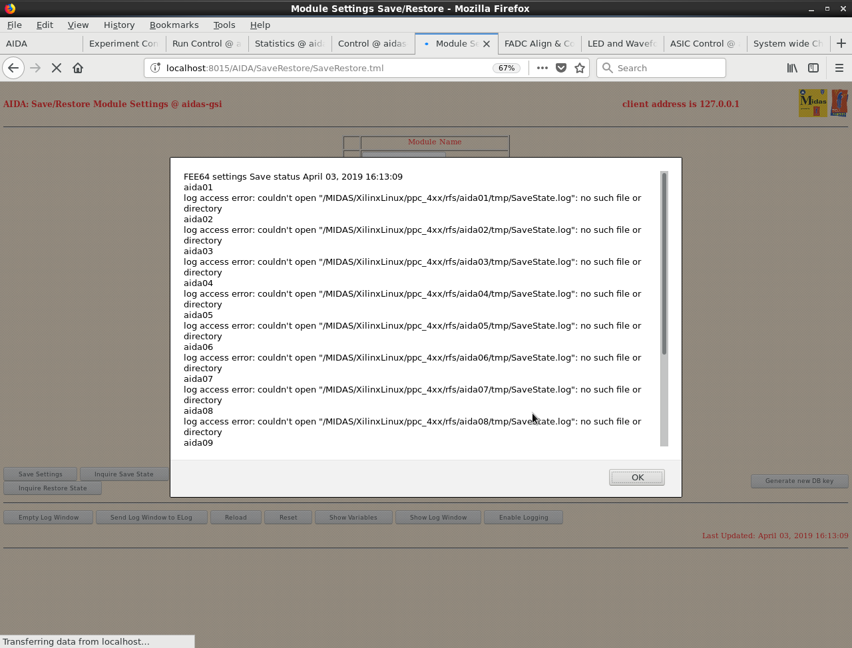Click the dialog's vertical scrollbar thumb
The width and height of the screenshot is (852, 648).
[x=664, y=263]
